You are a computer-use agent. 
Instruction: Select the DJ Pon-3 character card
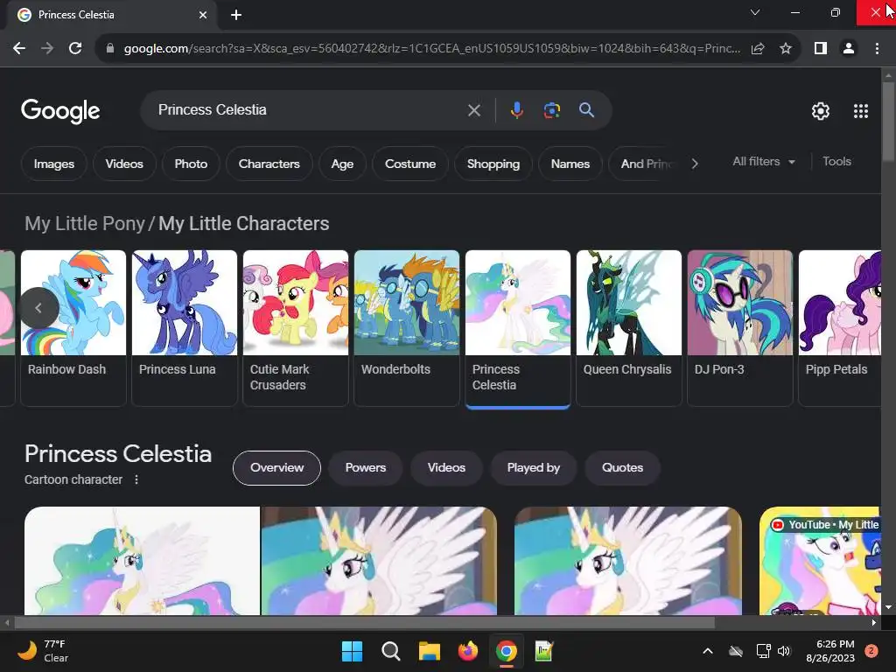click(x=739, y=327)
